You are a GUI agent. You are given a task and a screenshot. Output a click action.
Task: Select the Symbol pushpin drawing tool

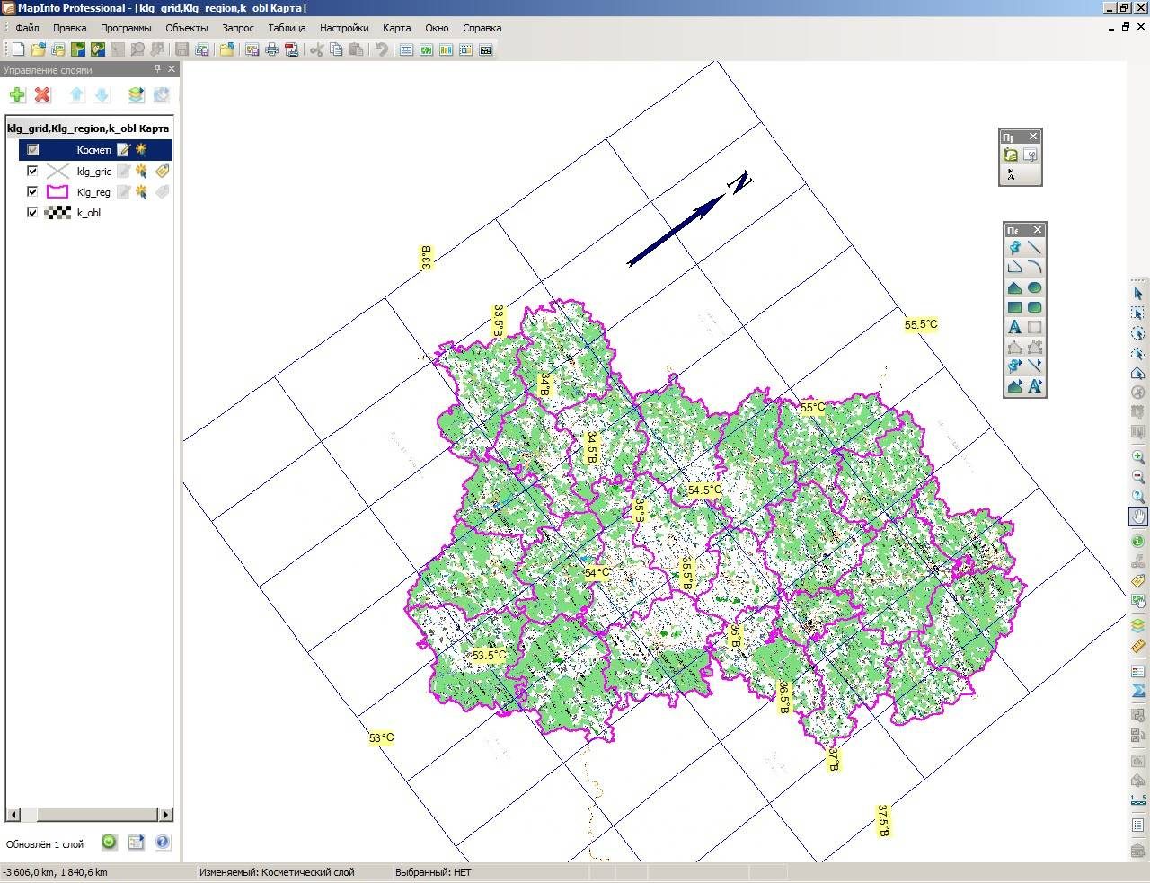click(x=1014, y=248)
